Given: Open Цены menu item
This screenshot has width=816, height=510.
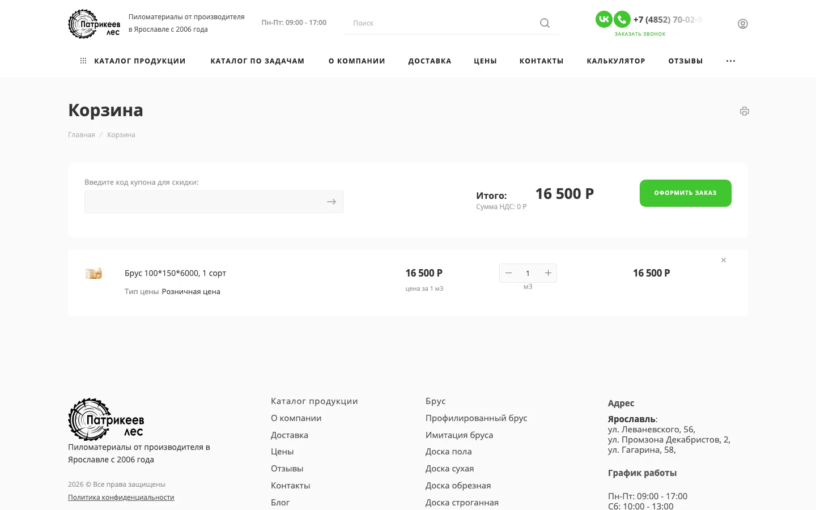Looking at the screenshot, I should (x=486, y=61).
